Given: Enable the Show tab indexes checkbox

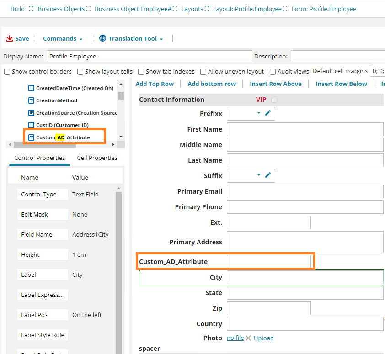Looking at the screenshot, I should pyautogui.click(x=141, y=71).
